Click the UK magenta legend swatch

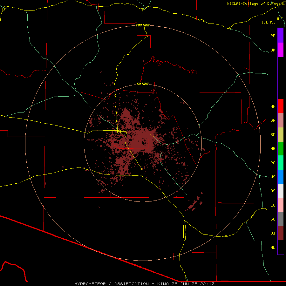pyautogui.click(x=281, y=50)
